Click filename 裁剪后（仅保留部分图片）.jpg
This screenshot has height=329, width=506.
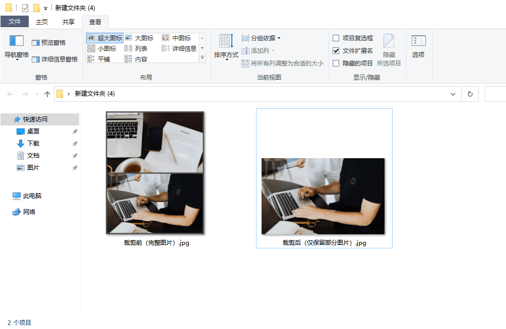click(x=325, y=243)
